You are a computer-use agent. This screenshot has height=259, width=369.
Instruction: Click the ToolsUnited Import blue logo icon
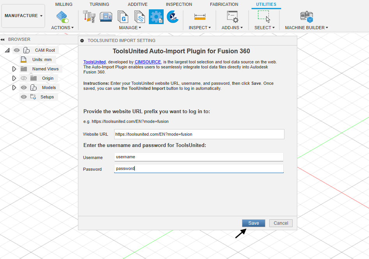[173, 17]
